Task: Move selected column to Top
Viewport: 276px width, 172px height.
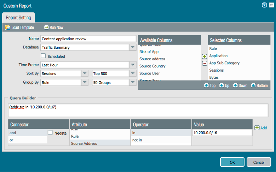Action: click(207, 85)
